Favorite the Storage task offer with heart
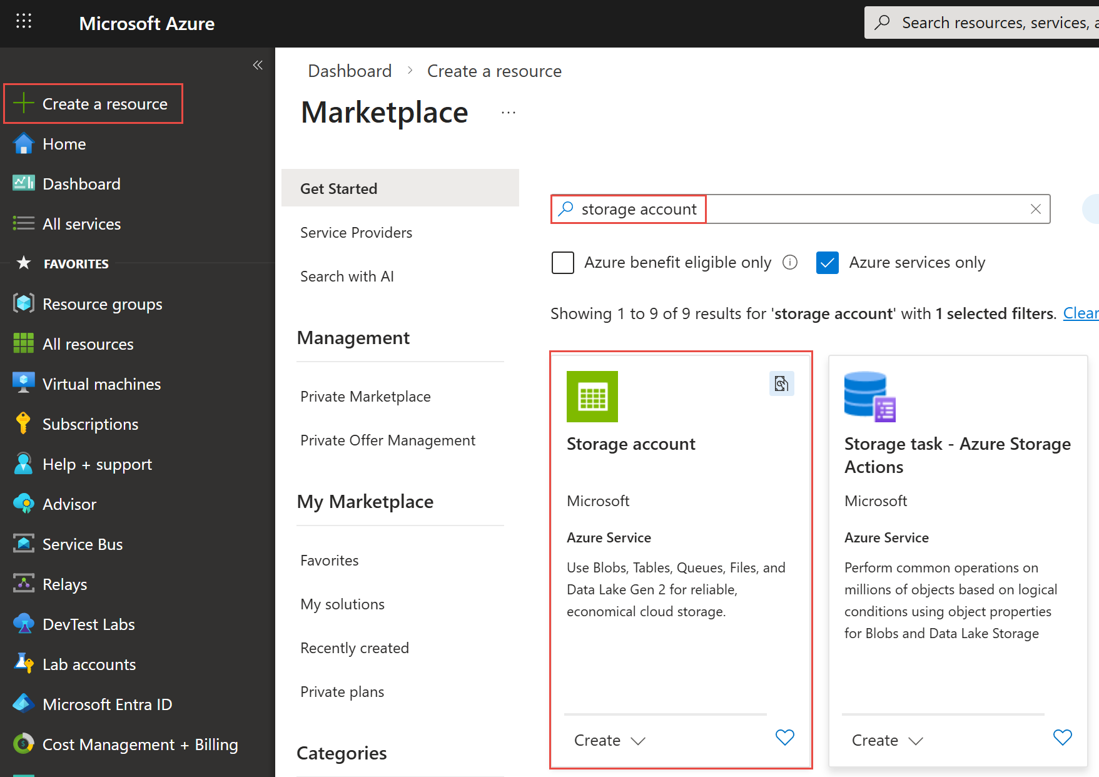The height and width of the screenshot is (777, 1099). point(1062,738)
